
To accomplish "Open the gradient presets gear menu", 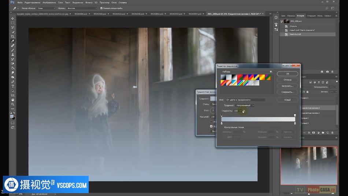I will coord(271,72).
